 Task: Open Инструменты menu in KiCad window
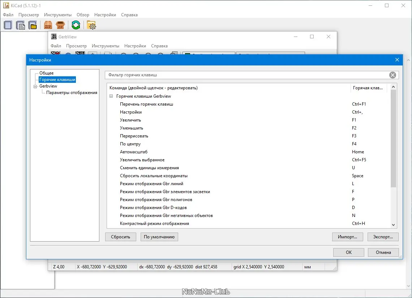[x=58, y=15]
